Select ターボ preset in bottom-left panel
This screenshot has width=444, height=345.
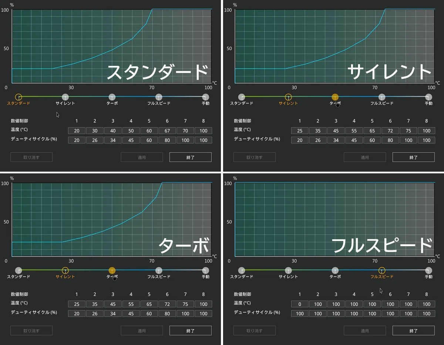(112, 270)
